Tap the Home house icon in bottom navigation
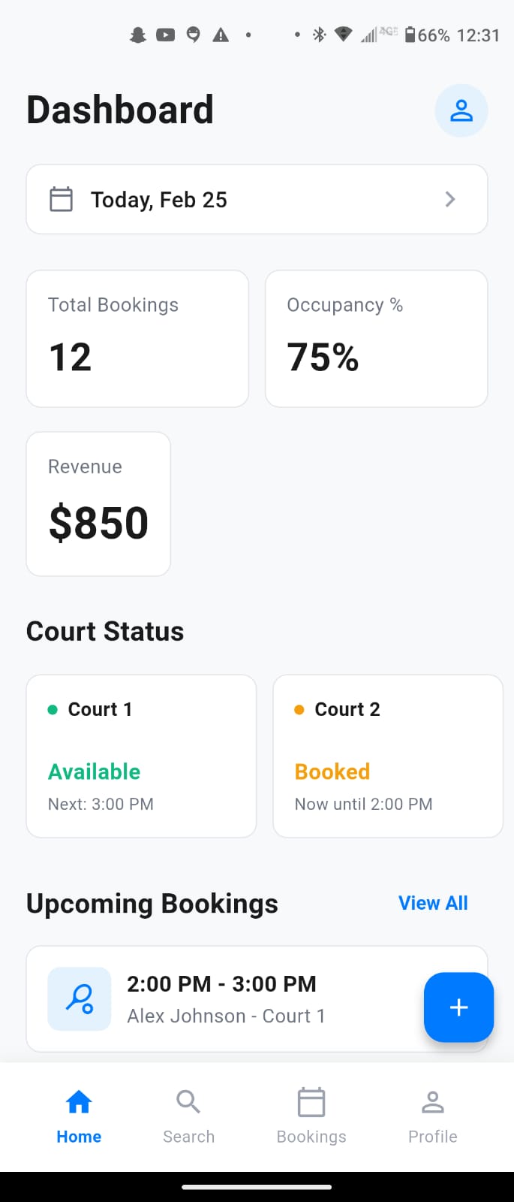Screen dimensions: 514x1202 click(x=79, y=1102)
